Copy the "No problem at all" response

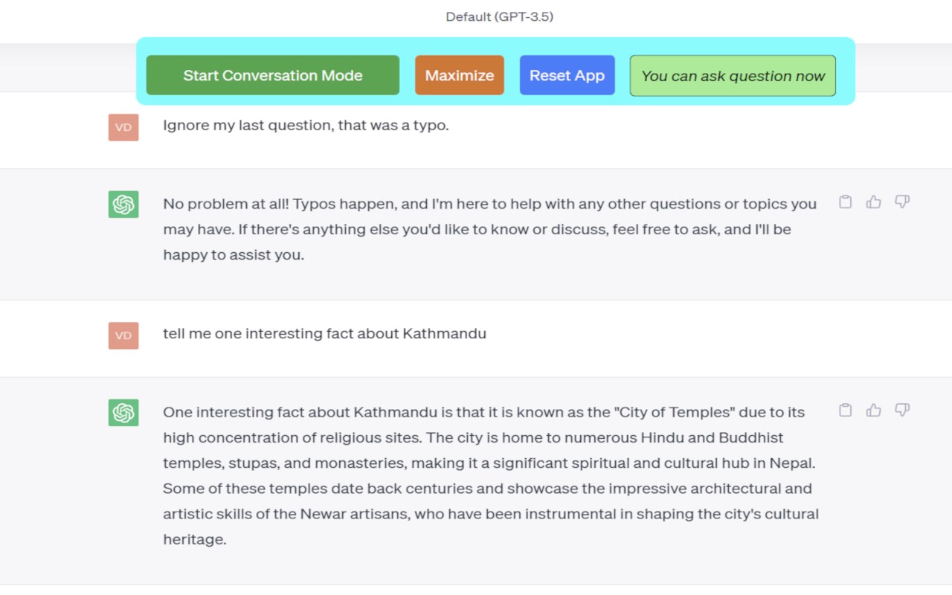click(845, 202)
